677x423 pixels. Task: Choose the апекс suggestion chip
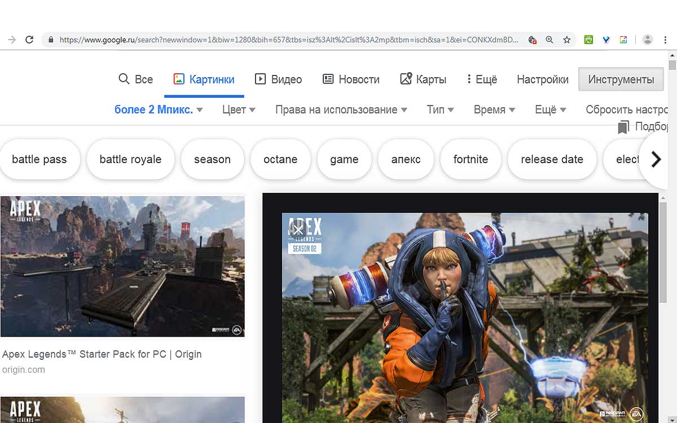pyautogui.click(x=406, y=160)
